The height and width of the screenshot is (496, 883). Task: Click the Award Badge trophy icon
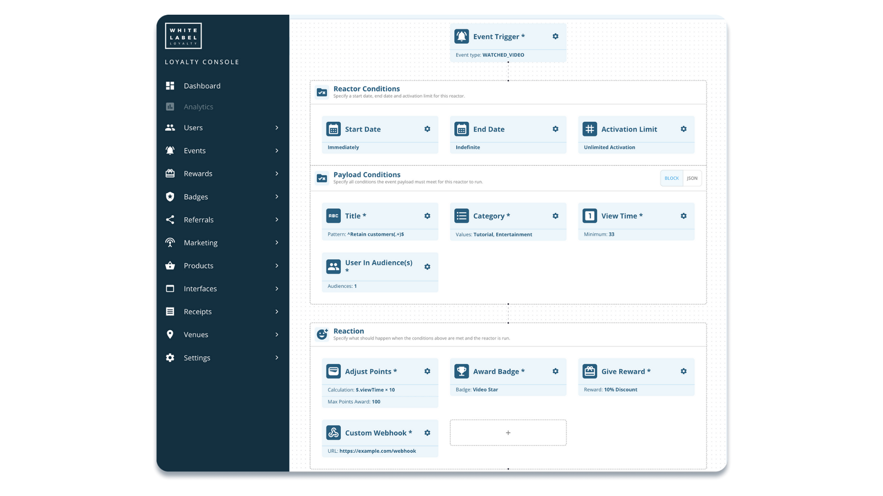click(462, 371)
